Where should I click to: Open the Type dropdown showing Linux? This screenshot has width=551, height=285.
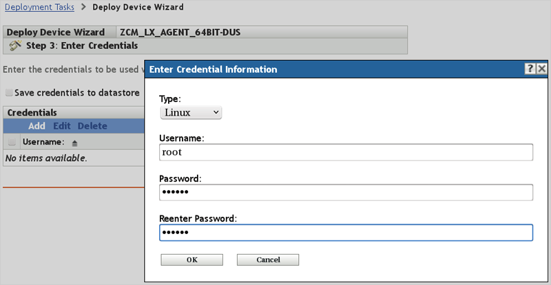pyautogui.click(x=191, y=112)
